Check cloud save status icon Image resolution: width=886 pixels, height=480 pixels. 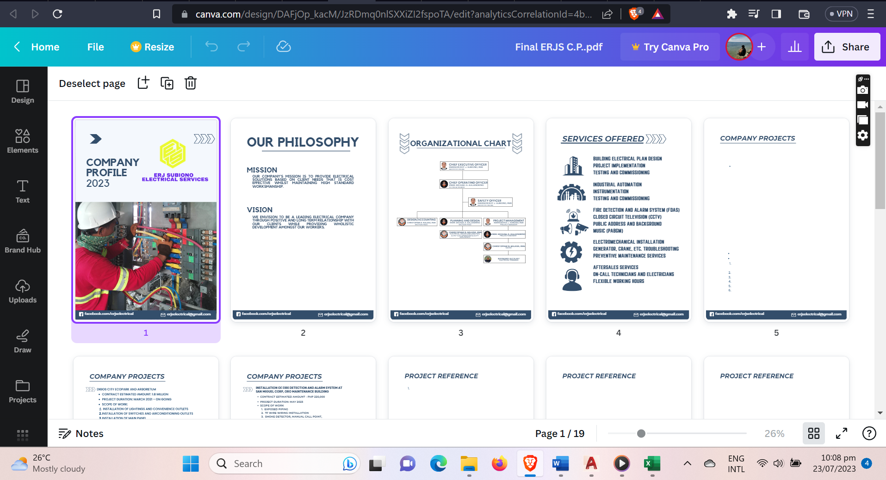pyautogui.click(x=283, y=47)
